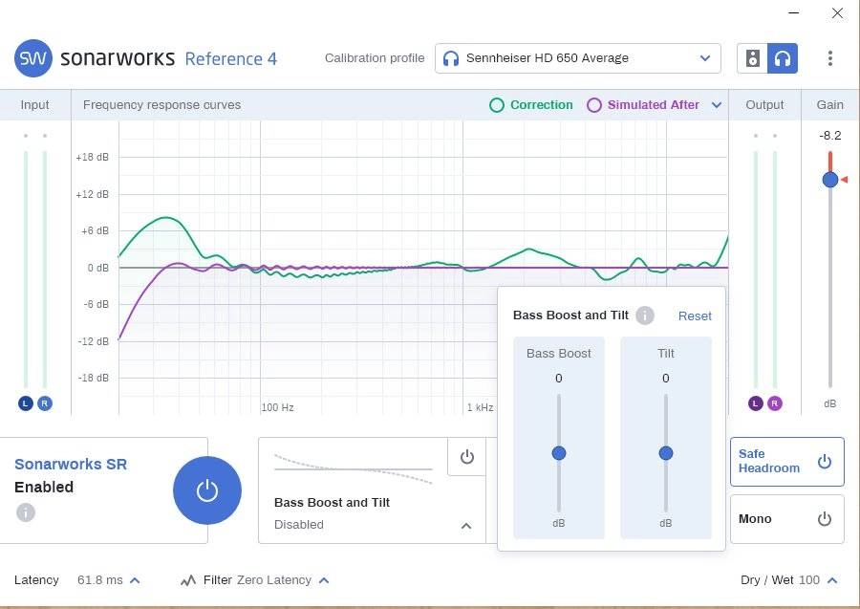Click the +18 dB axis label
Image resolution: width=860 pixels, height=609 pixels.
92,157
